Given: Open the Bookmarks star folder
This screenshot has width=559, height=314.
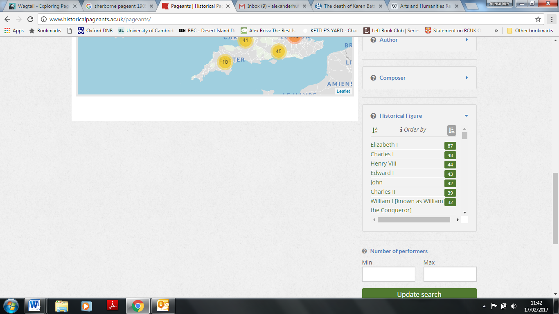Looking at the screenshot, I should pyautogui.click(x=45, y=31).
